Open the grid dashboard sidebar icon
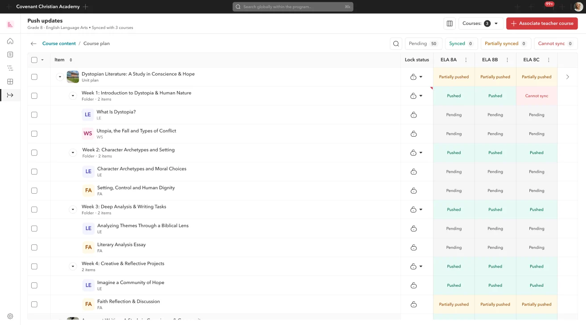The width and height of the screenshot is (586, 325). (x=10, y=81)
